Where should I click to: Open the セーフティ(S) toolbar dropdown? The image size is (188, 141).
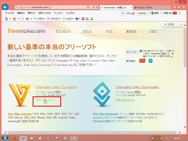click(54, 19)
